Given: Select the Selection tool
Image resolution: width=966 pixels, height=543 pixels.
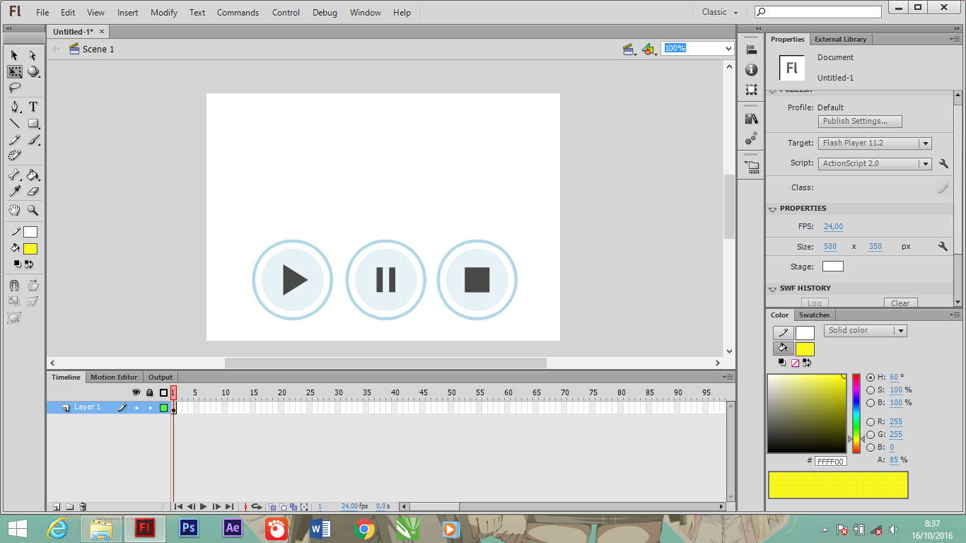Looking at the screenshot, I should click(13, 54).
